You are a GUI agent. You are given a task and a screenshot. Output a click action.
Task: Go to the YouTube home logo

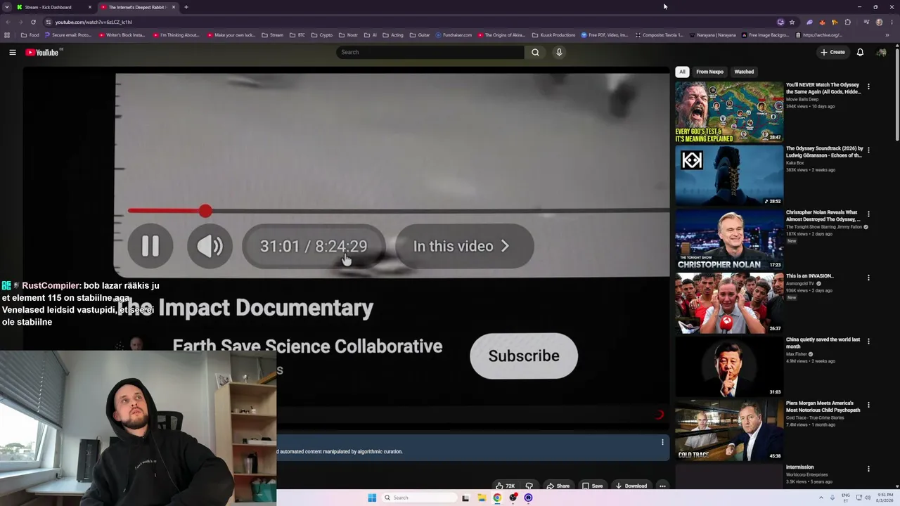point(42,53)
